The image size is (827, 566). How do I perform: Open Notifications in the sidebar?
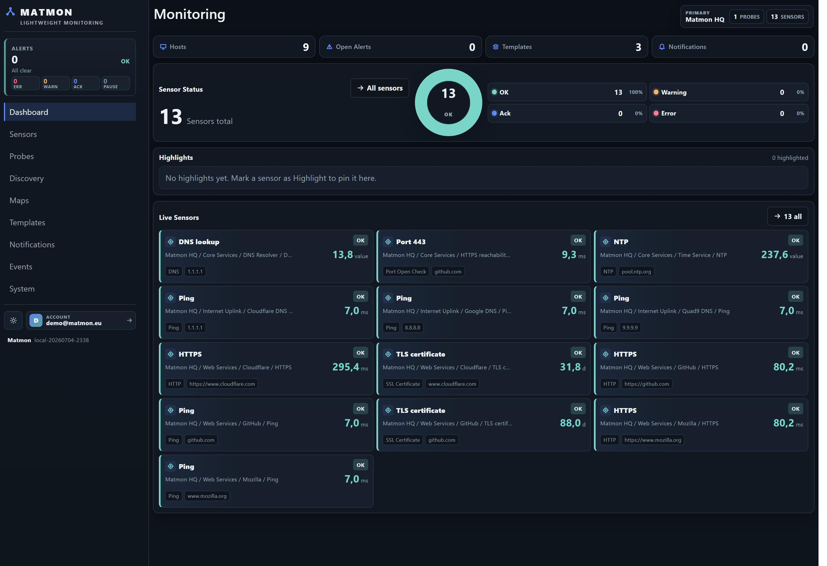[70, 245]
